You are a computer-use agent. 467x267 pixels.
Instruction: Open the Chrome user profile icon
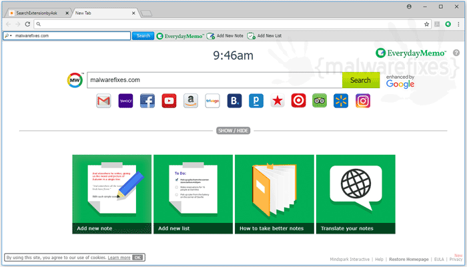pyautogui.click(x=409, y=7)
